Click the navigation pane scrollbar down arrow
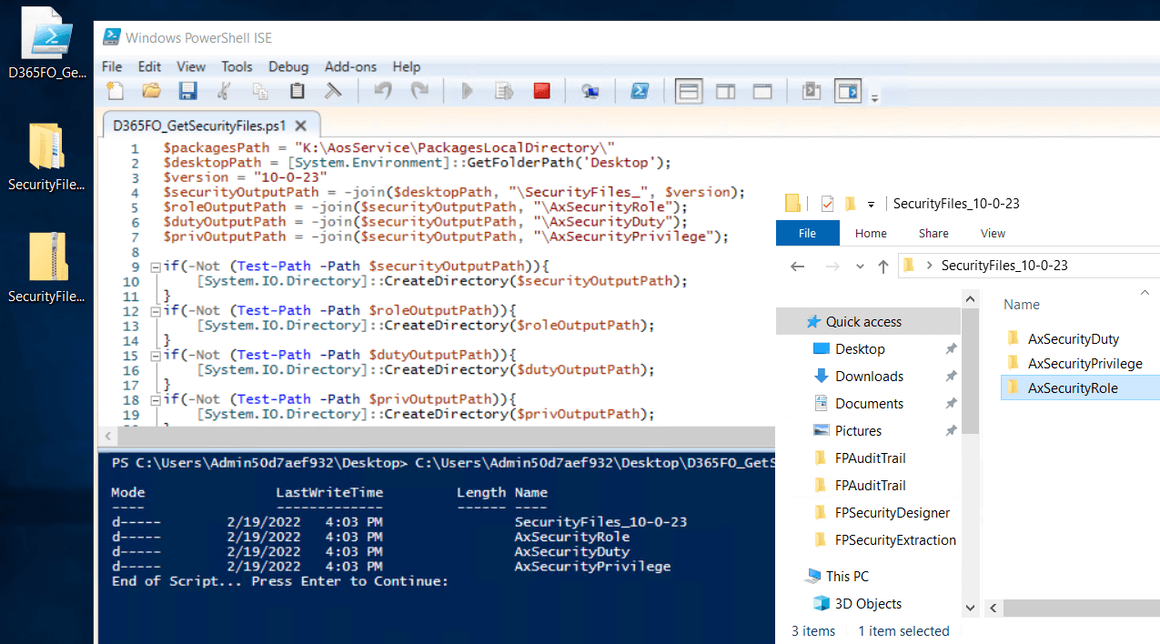1160x644 pixels. coord(972,607)
